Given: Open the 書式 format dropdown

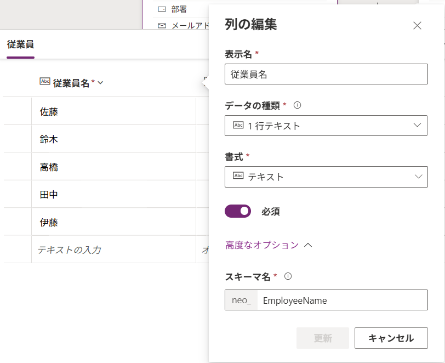Looking at the screenshot, I should click(x=326, y=177).
